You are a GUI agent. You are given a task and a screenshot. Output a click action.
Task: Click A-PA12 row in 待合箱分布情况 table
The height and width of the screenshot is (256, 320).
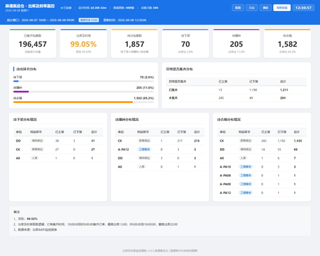tap(262, 193)
